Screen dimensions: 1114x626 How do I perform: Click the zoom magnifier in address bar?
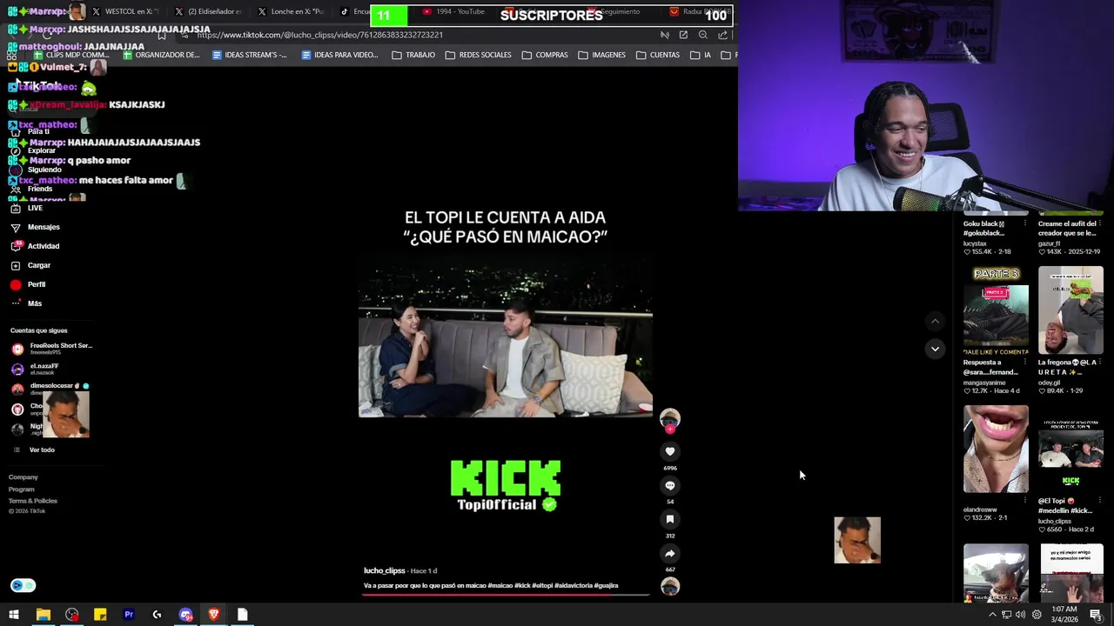click(x=703, y=35)
